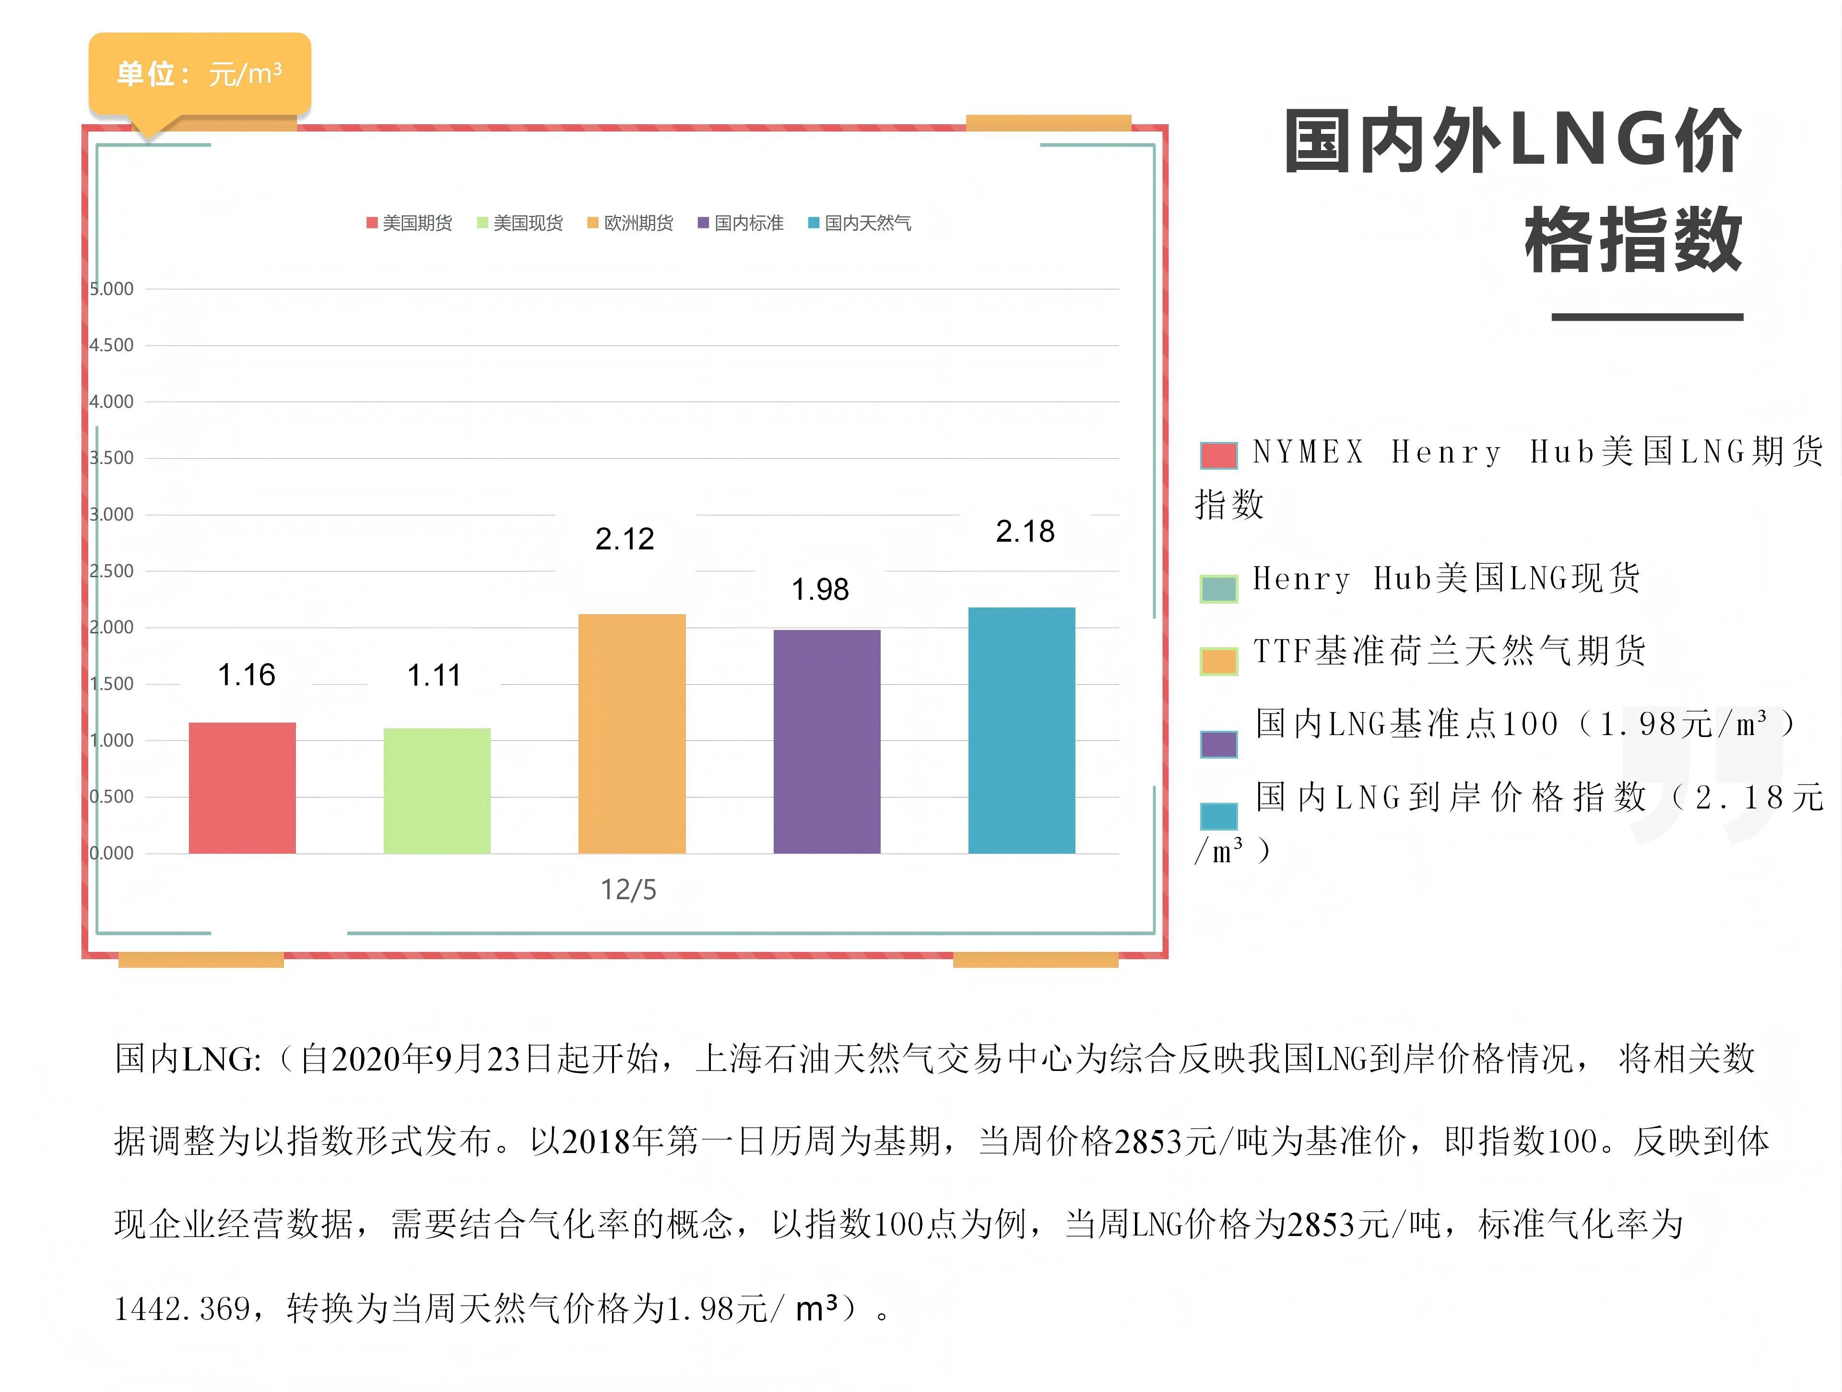Viewport: 1842px width, 1392px height.
Task: Click the orange 欧洲期货 legend marker
Action: 593,223
